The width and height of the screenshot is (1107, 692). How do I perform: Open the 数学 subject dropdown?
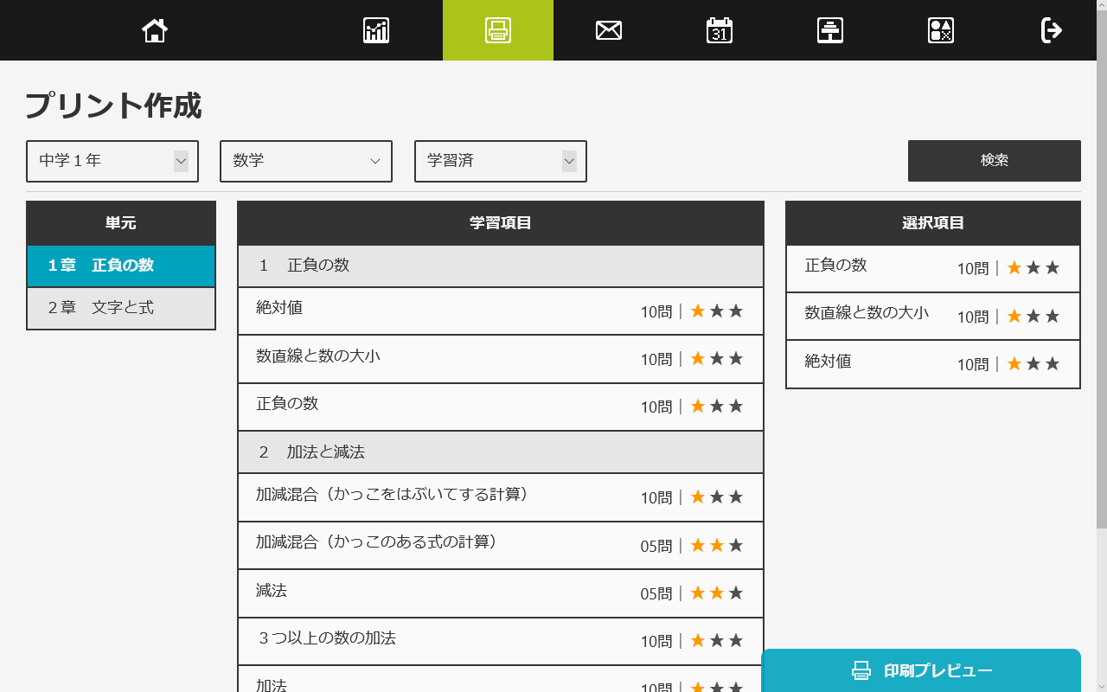pyautogui.click(x=306, y=161)
